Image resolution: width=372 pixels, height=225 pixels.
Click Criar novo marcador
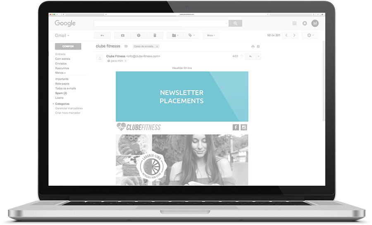68,113
